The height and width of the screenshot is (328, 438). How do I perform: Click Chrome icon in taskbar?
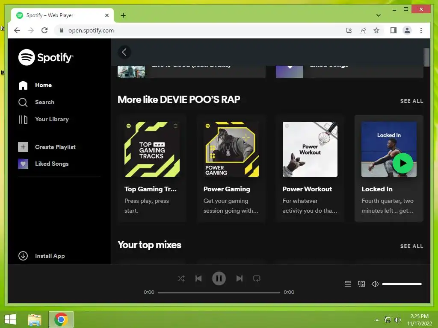61,319
